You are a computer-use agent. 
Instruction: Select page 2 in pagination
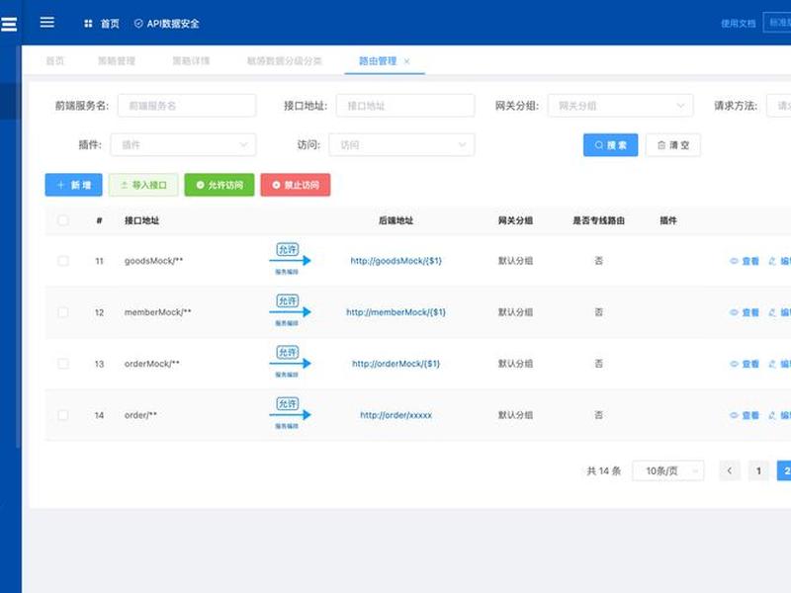(784, 471)
